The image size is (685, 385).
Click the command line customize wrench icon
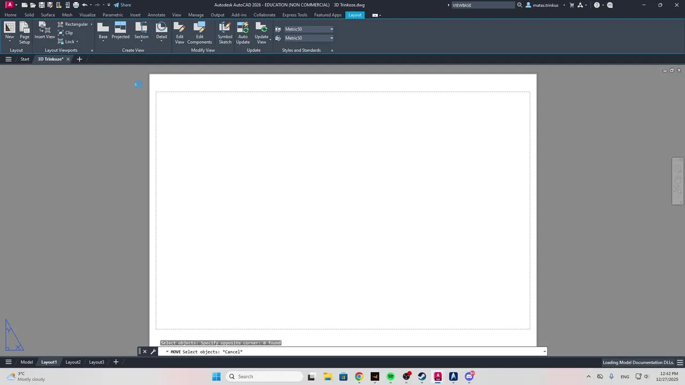pyautogui.click(x=153, y=351)
